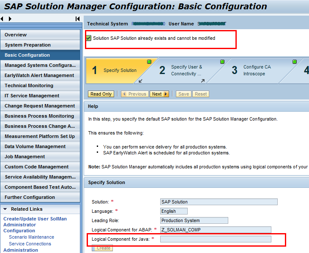The height and width of the screenshot is (253, 309).
Task: Open Further Configuration in sidebar
Action: (x=40, y=197)
